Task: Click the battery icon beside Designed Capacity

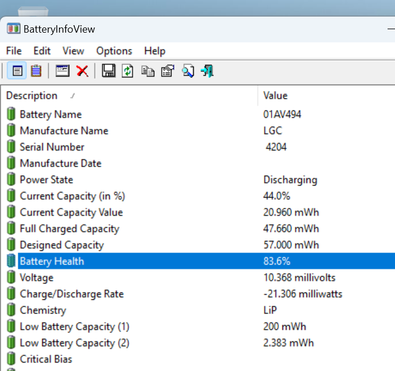Action: tap(11, 244)
